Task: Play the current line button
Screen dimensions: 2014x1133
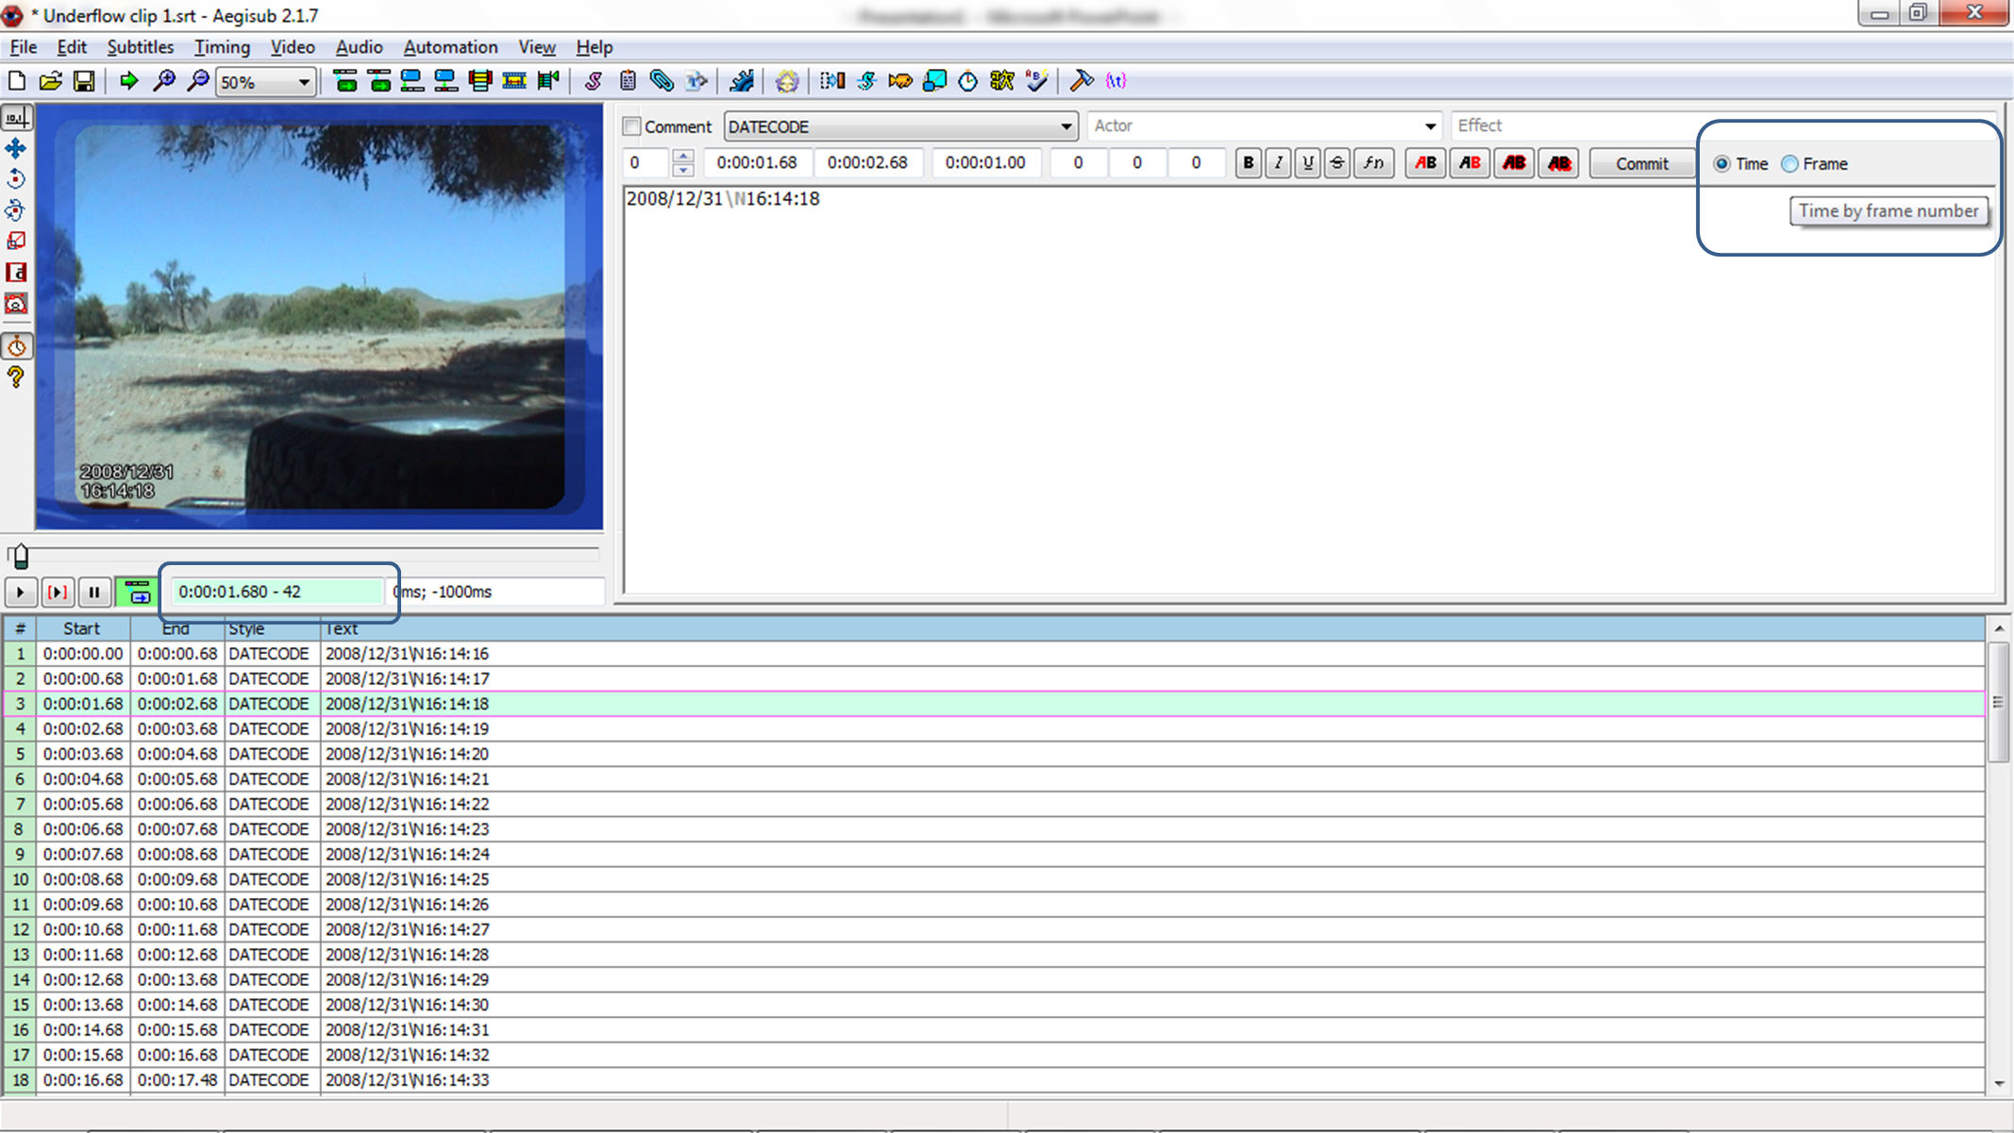Action: click(57, 592)
